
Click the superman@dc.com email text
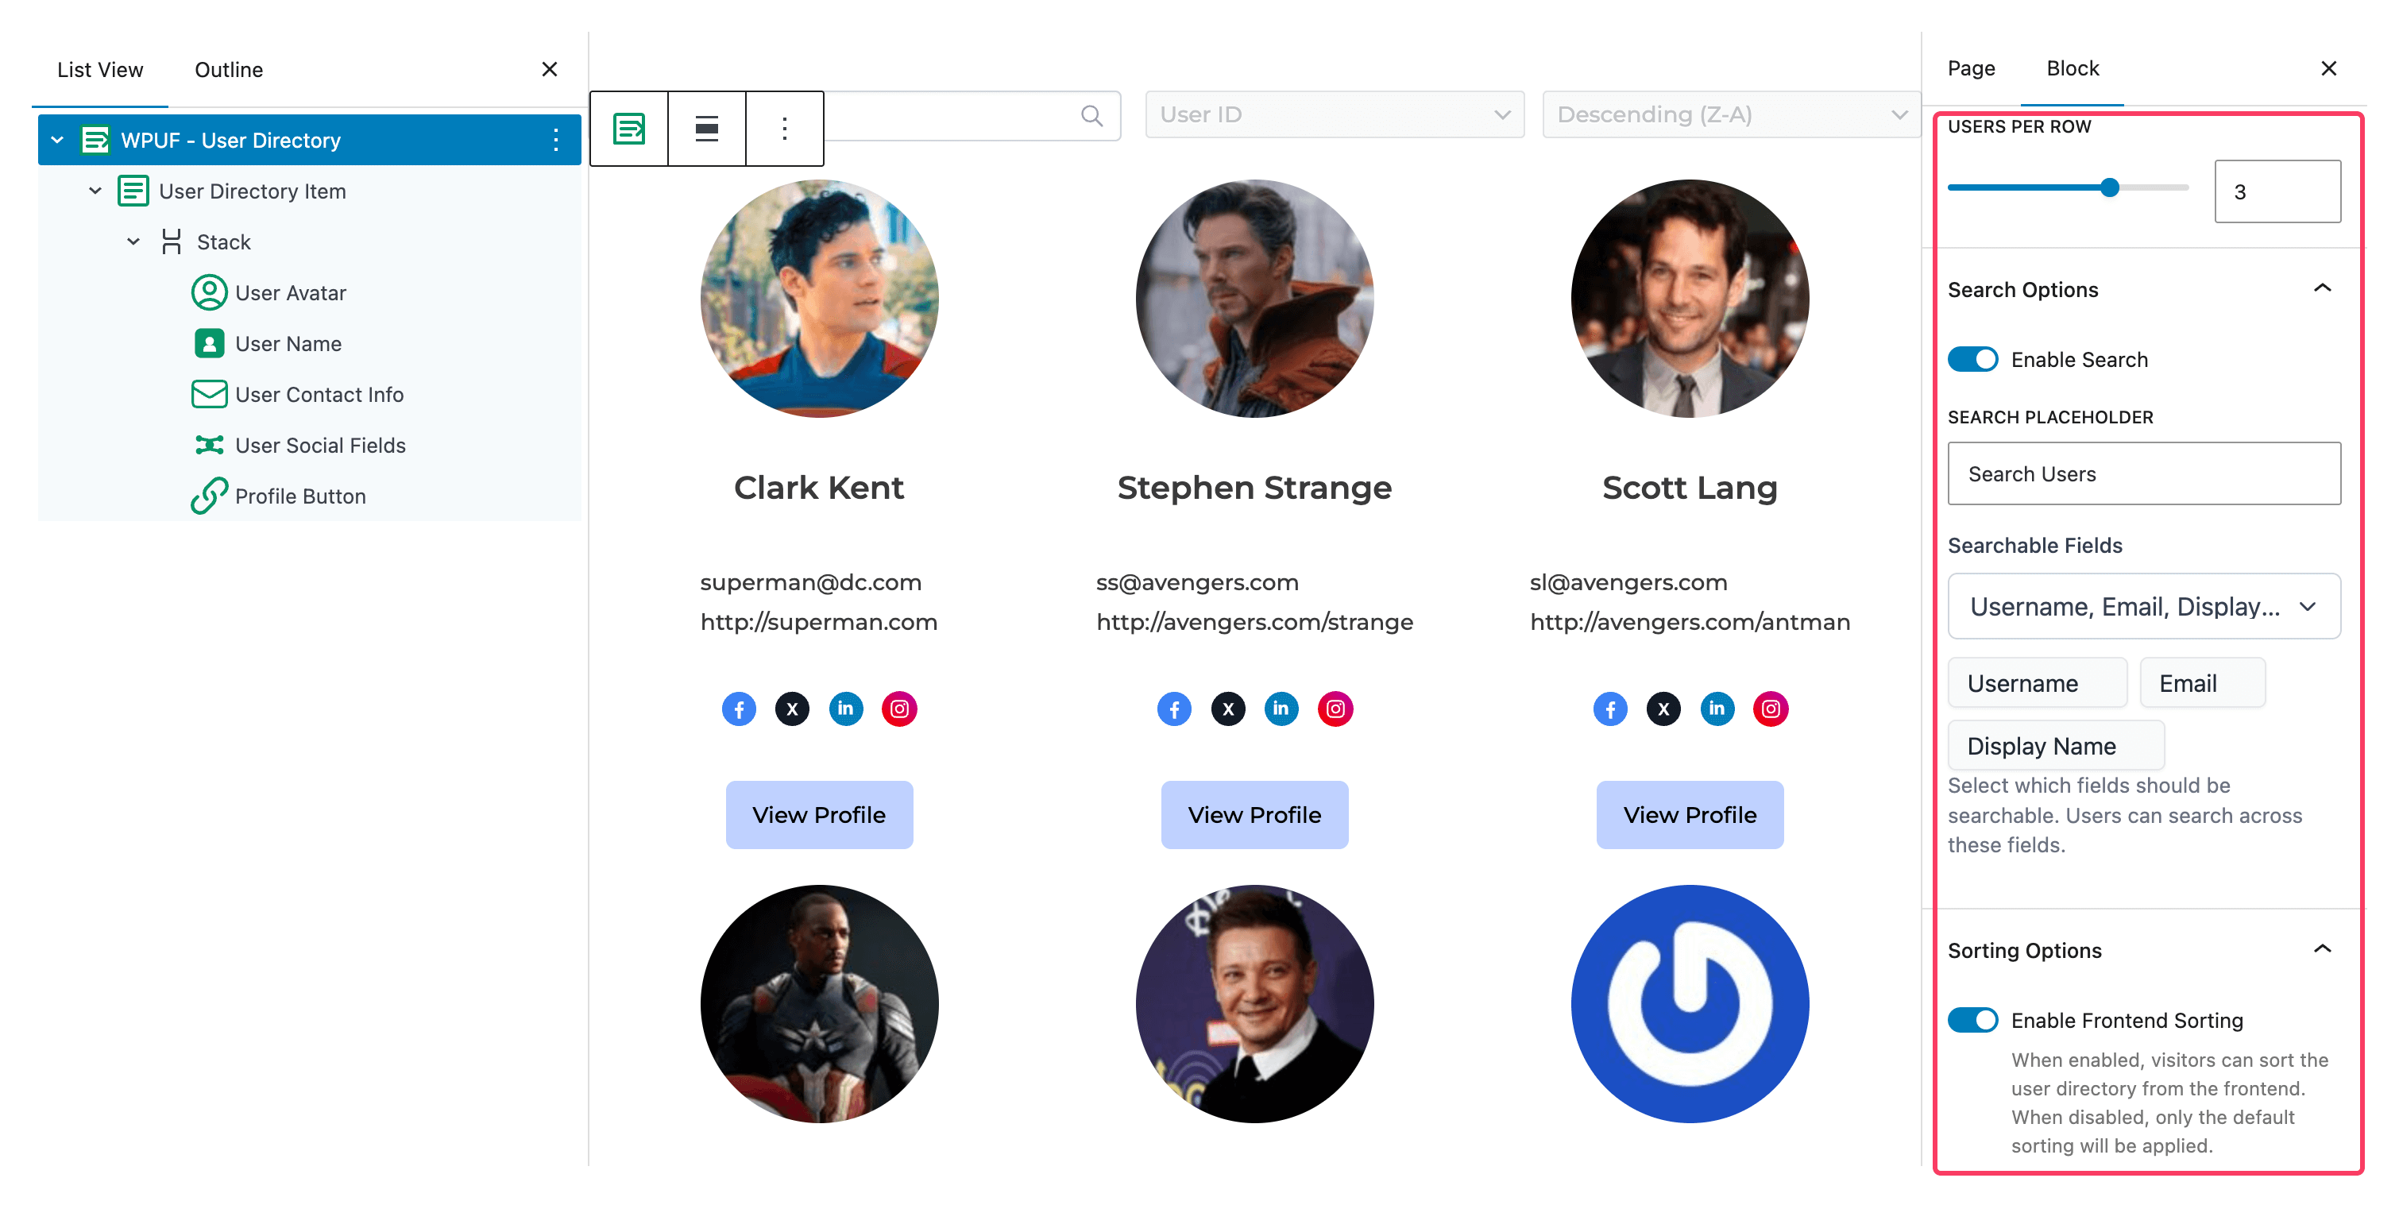click(x=810, y=582)
